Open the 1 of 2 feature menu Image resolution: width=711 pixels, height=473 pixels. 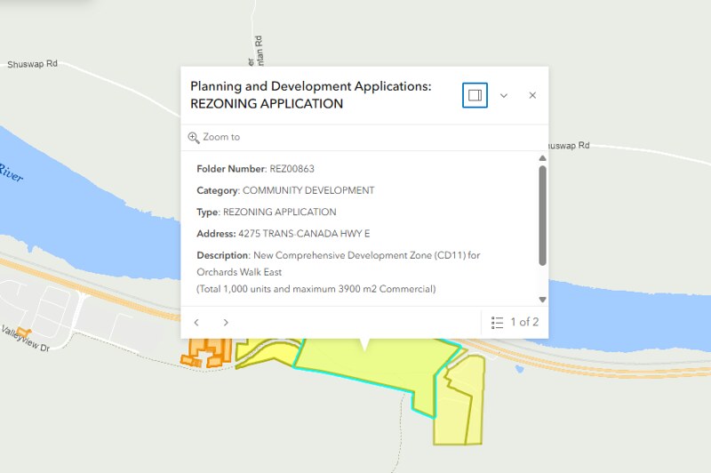(x=515, y=322)
